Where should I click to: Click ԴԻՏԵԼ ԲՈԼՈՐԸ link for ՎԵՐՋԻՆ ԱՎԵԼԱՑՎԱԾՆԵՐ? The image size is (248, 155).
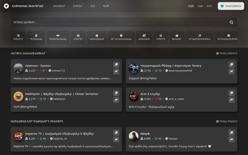[x=227, y=53]
